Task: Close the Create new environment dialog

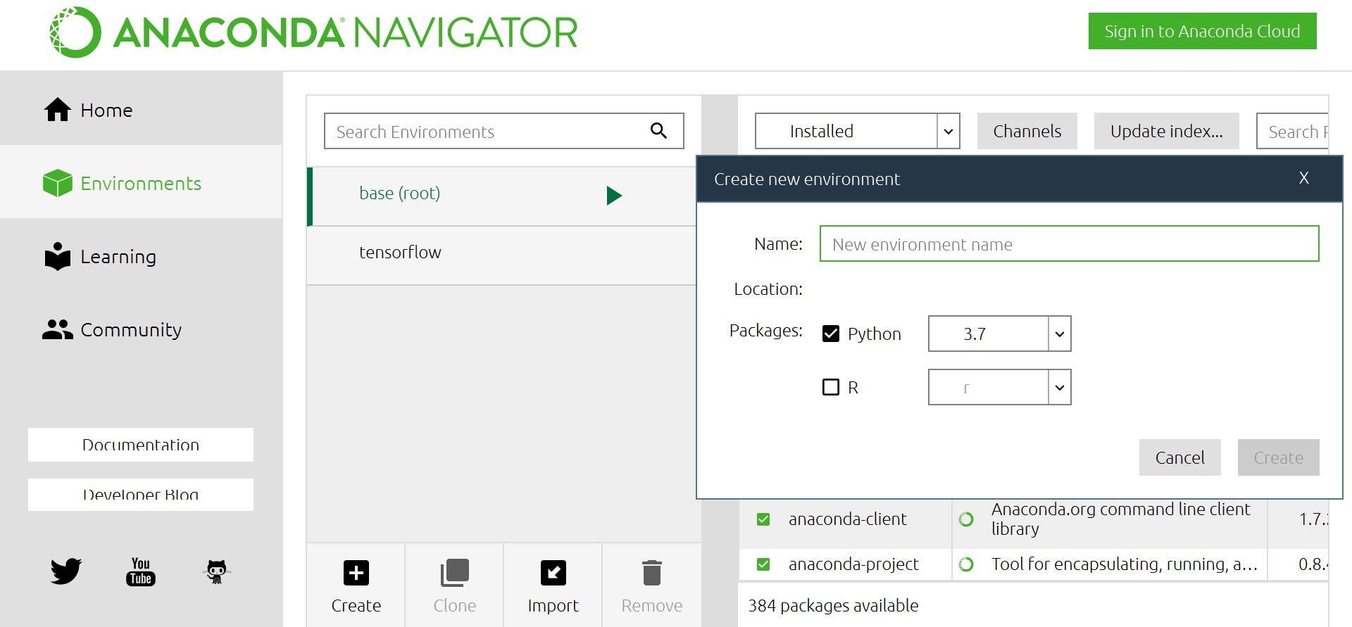Action: pyautogui.click(x=1304, y=178)
